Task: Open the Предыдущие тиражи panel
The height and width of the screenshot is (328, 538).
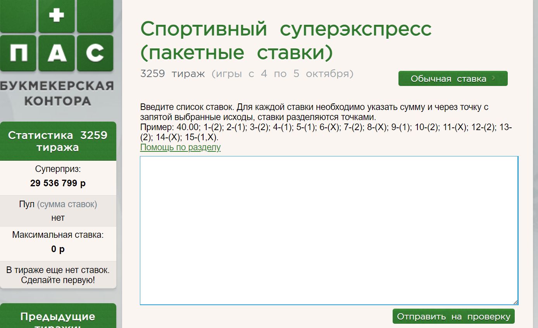Action: click(58, 316)
